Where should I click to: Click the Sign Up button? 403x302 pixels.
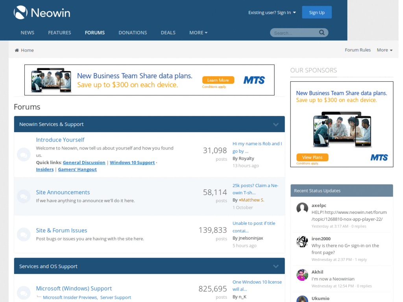(317, 12)
